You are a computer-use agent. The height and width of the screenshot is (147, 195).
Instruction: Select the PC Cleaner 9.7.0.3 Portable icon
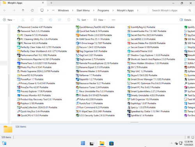click(x=19, y=35)
